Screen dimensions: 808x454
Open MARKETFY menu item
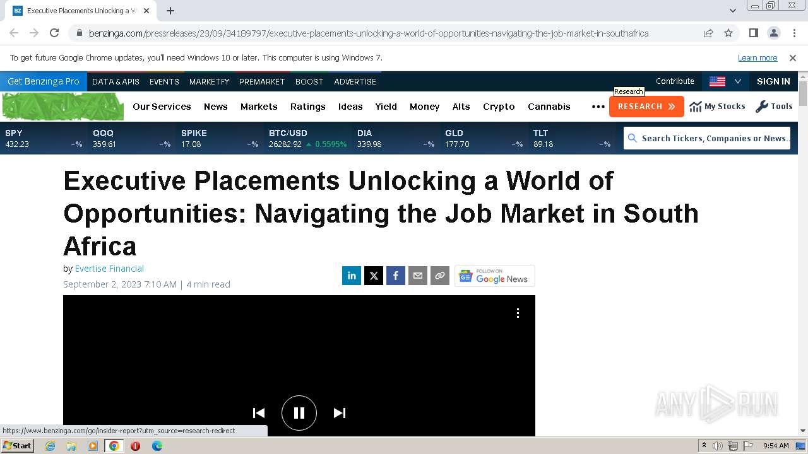tap(209, 81)
